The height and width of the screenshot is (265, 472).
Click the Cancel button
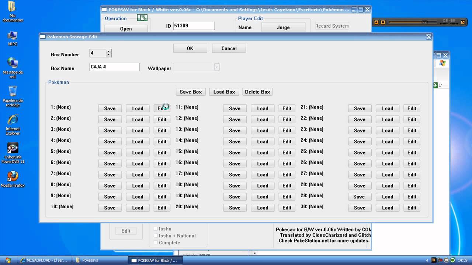229,48
